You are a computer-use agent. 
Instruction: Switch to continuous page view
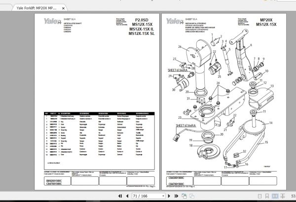[x=267, y=196]
